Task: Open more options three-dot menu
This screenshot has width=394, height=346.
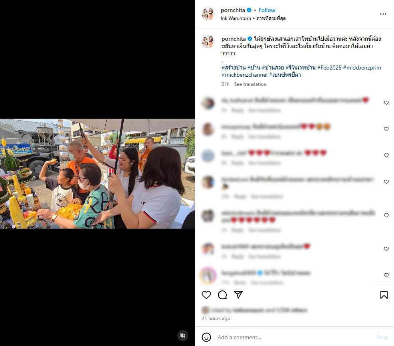Action: point(383,14)
